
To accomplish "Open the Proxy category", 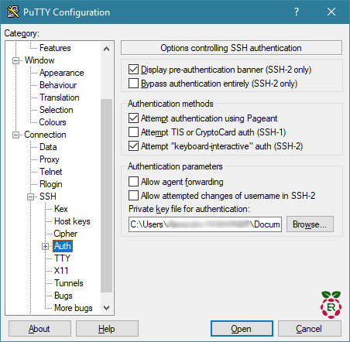I will (50, 159).
